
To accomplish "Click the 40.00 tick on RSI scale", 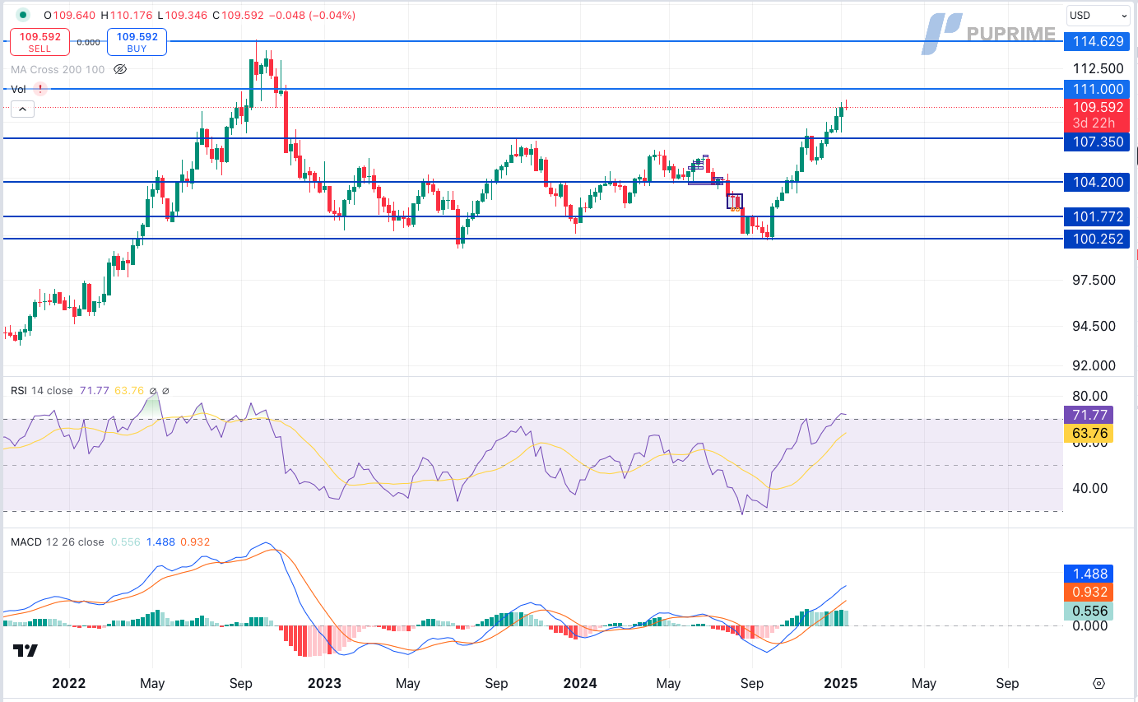I will coord(1089,488).
